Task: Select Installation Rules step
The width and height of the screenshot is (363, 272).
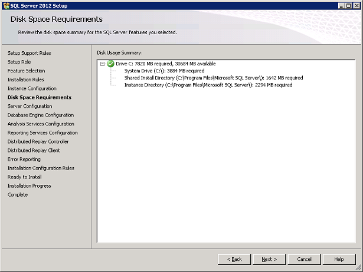Action: (x=26, y=79)
